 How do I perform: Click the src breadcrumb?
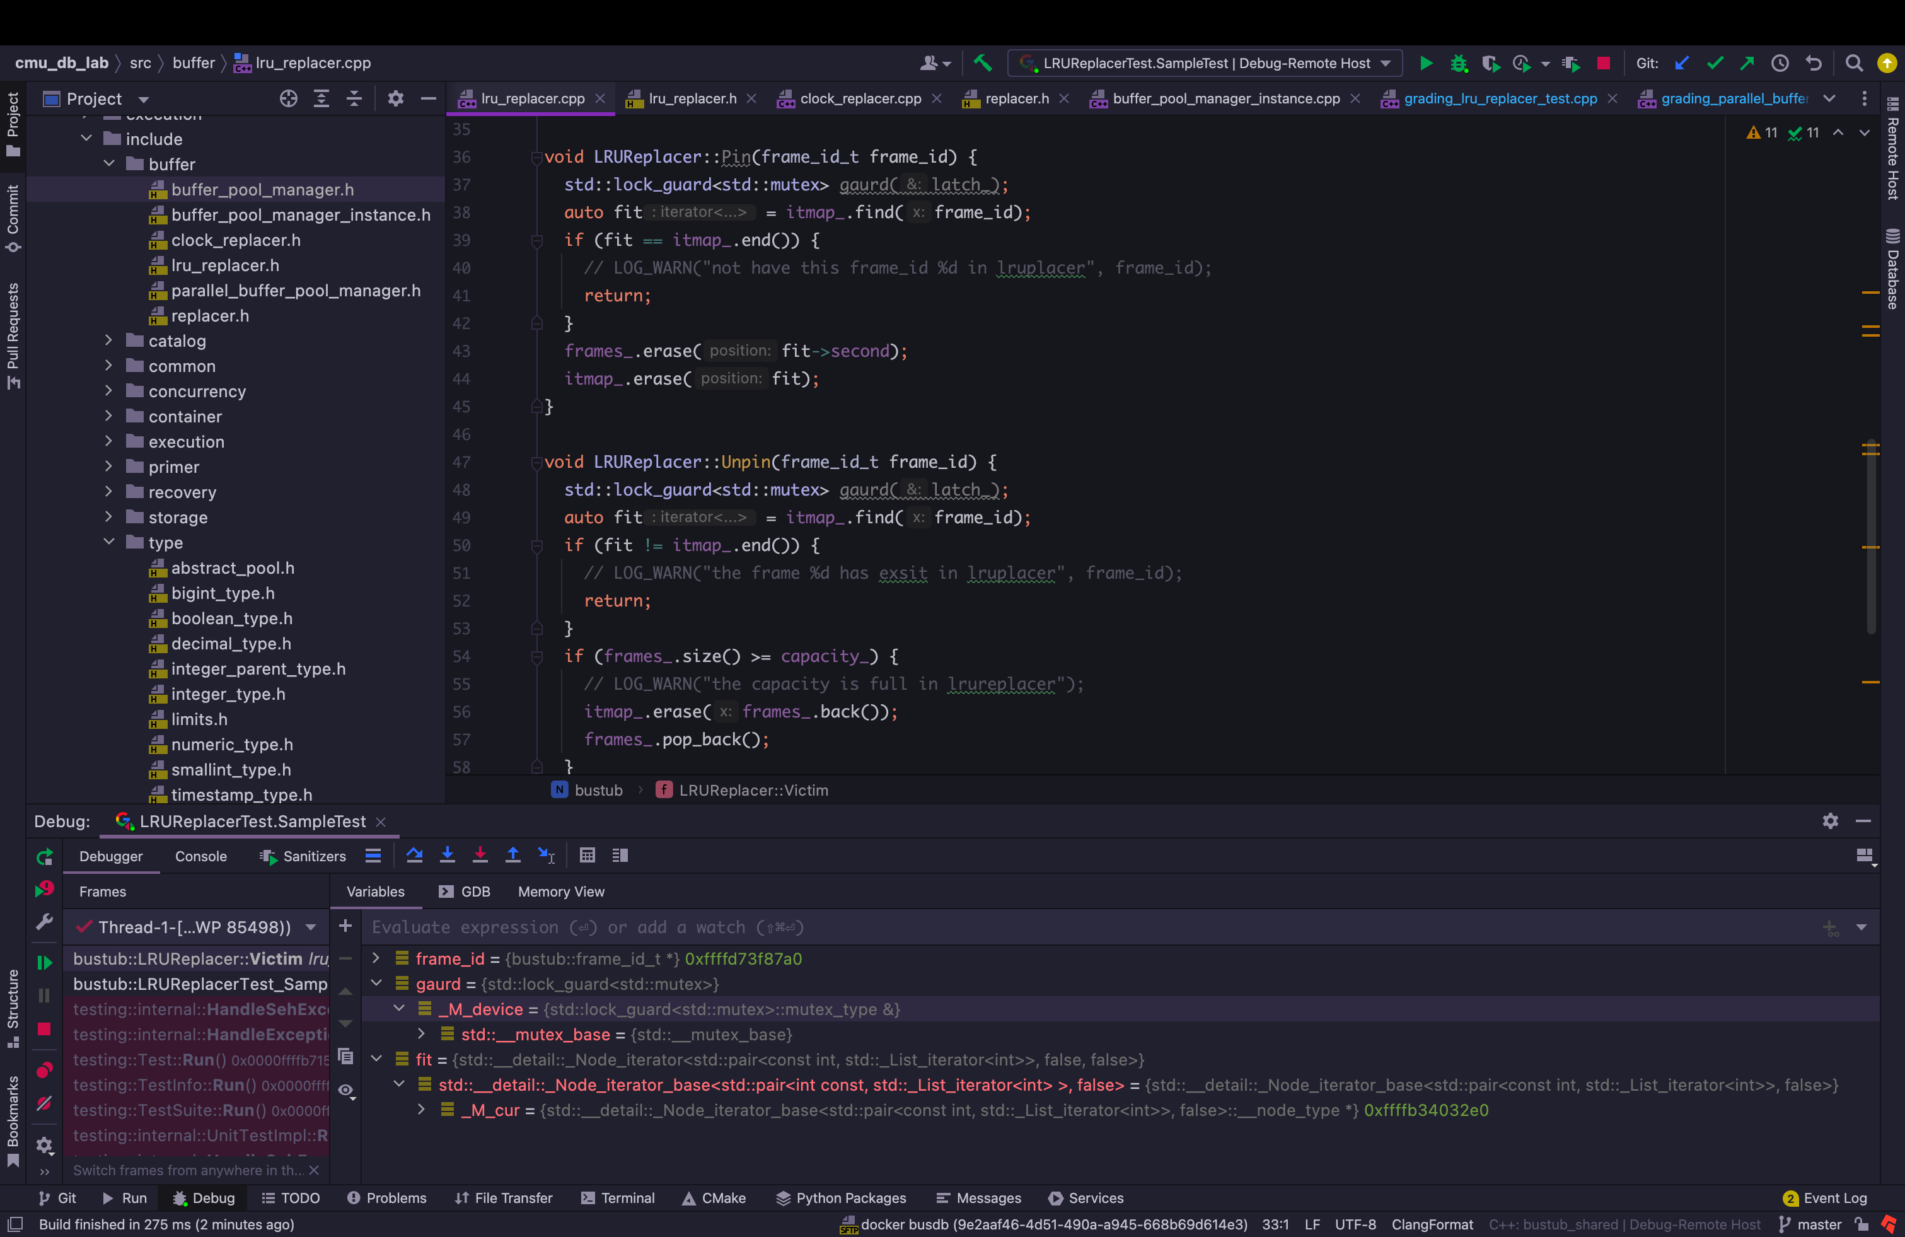point(140,62)
